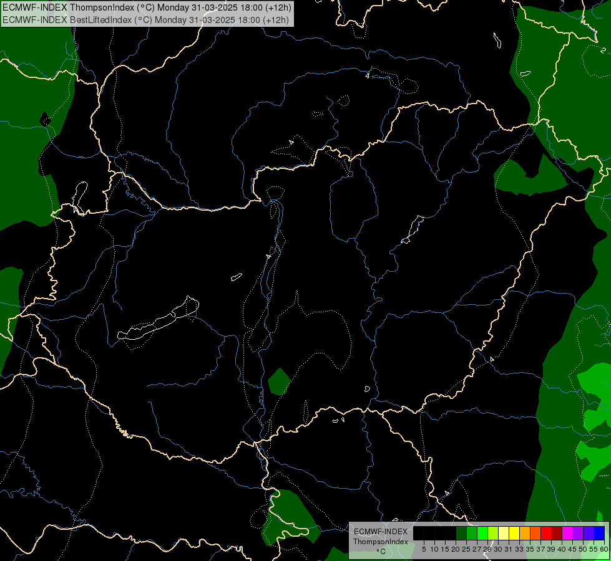Select the medium green 25-27 legend swatch
Screen dimensions: 611x561
click(x=472, y=533)
